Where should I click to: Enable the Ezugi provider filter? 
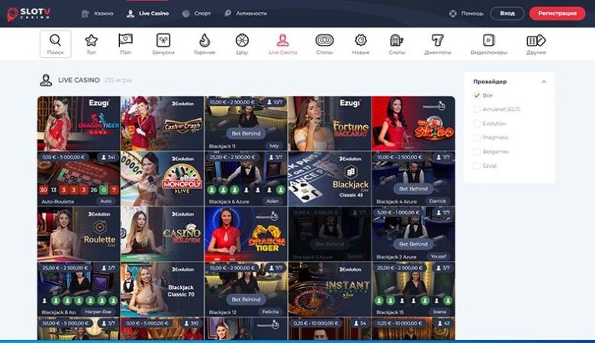point(477,165)
